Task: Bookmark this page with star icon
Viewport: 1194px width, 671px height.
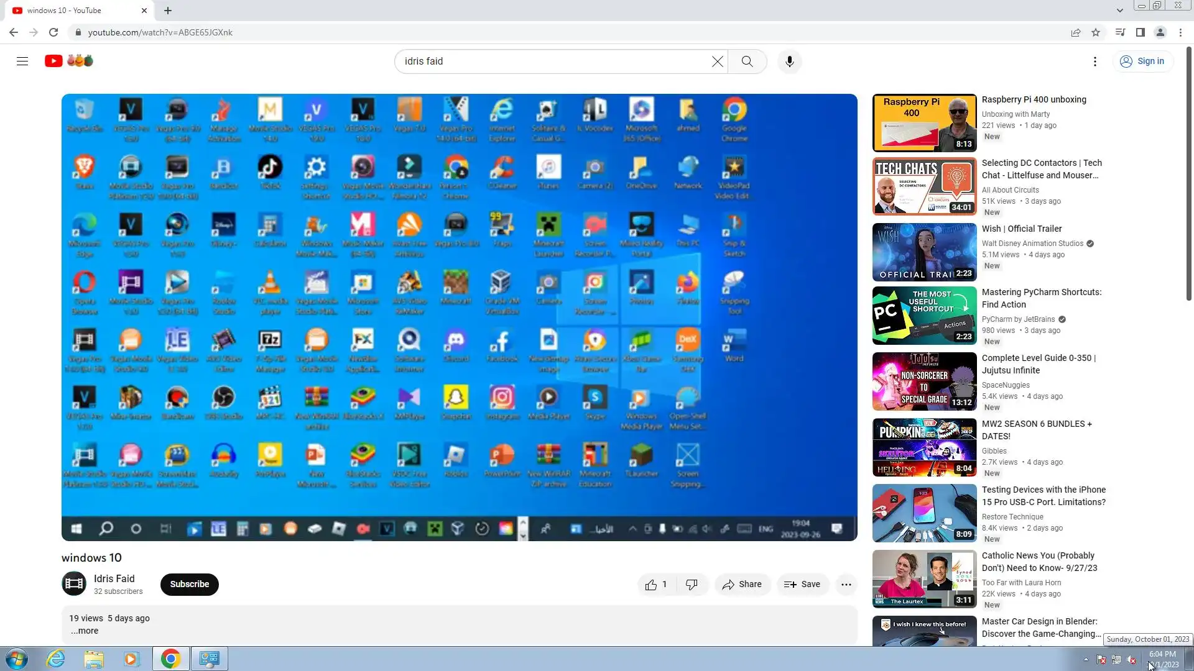Action: pos(1096,32)
